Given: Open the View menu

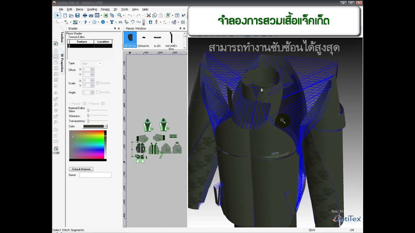Looking at the screenshot, I should pyautogui.click(x=135, y=9).
